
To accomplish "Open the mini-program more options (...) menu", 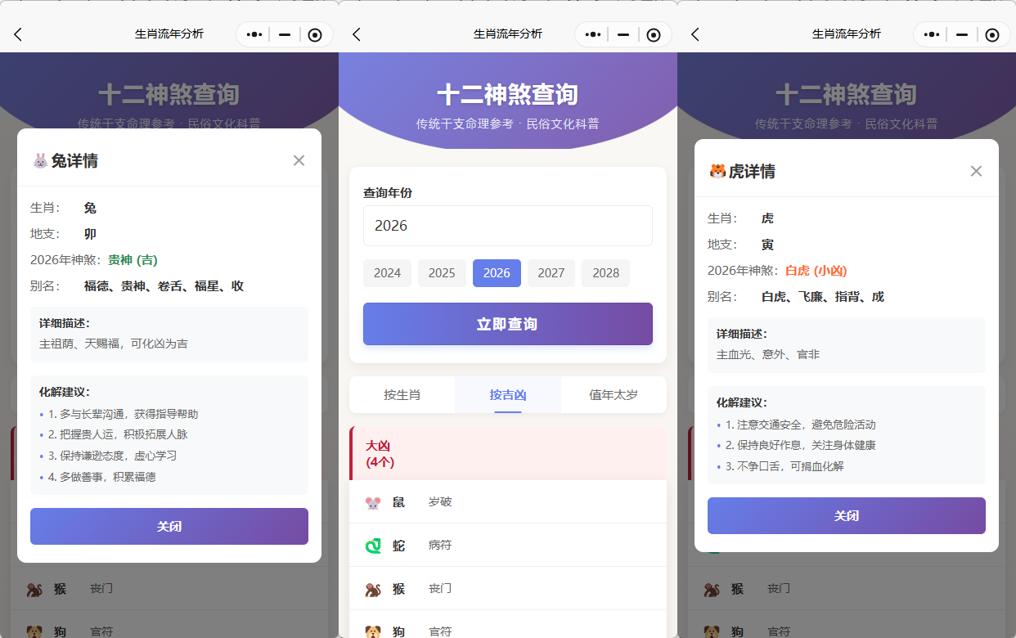I will [591, 34].
